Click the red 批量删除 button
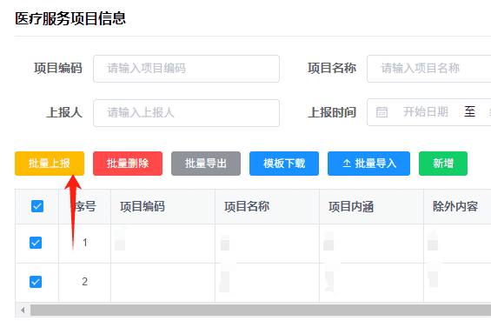Image resolution: width=491 pixels, height=321 pixels. [x=128, y=164]
